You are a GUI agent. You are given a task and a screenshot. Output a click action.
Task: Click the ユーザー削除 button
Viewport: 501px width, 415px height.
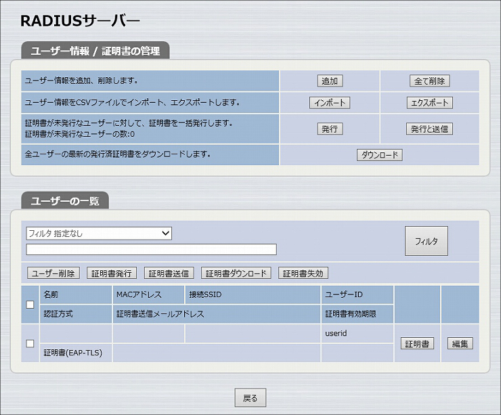53,274
